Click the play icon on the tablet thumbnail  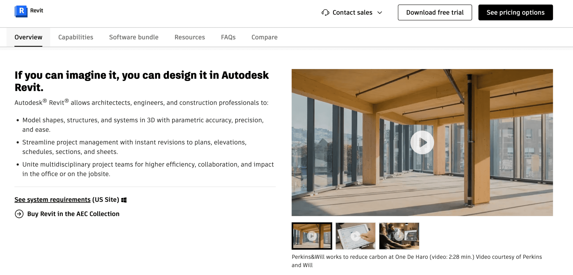tap(355, 236)
